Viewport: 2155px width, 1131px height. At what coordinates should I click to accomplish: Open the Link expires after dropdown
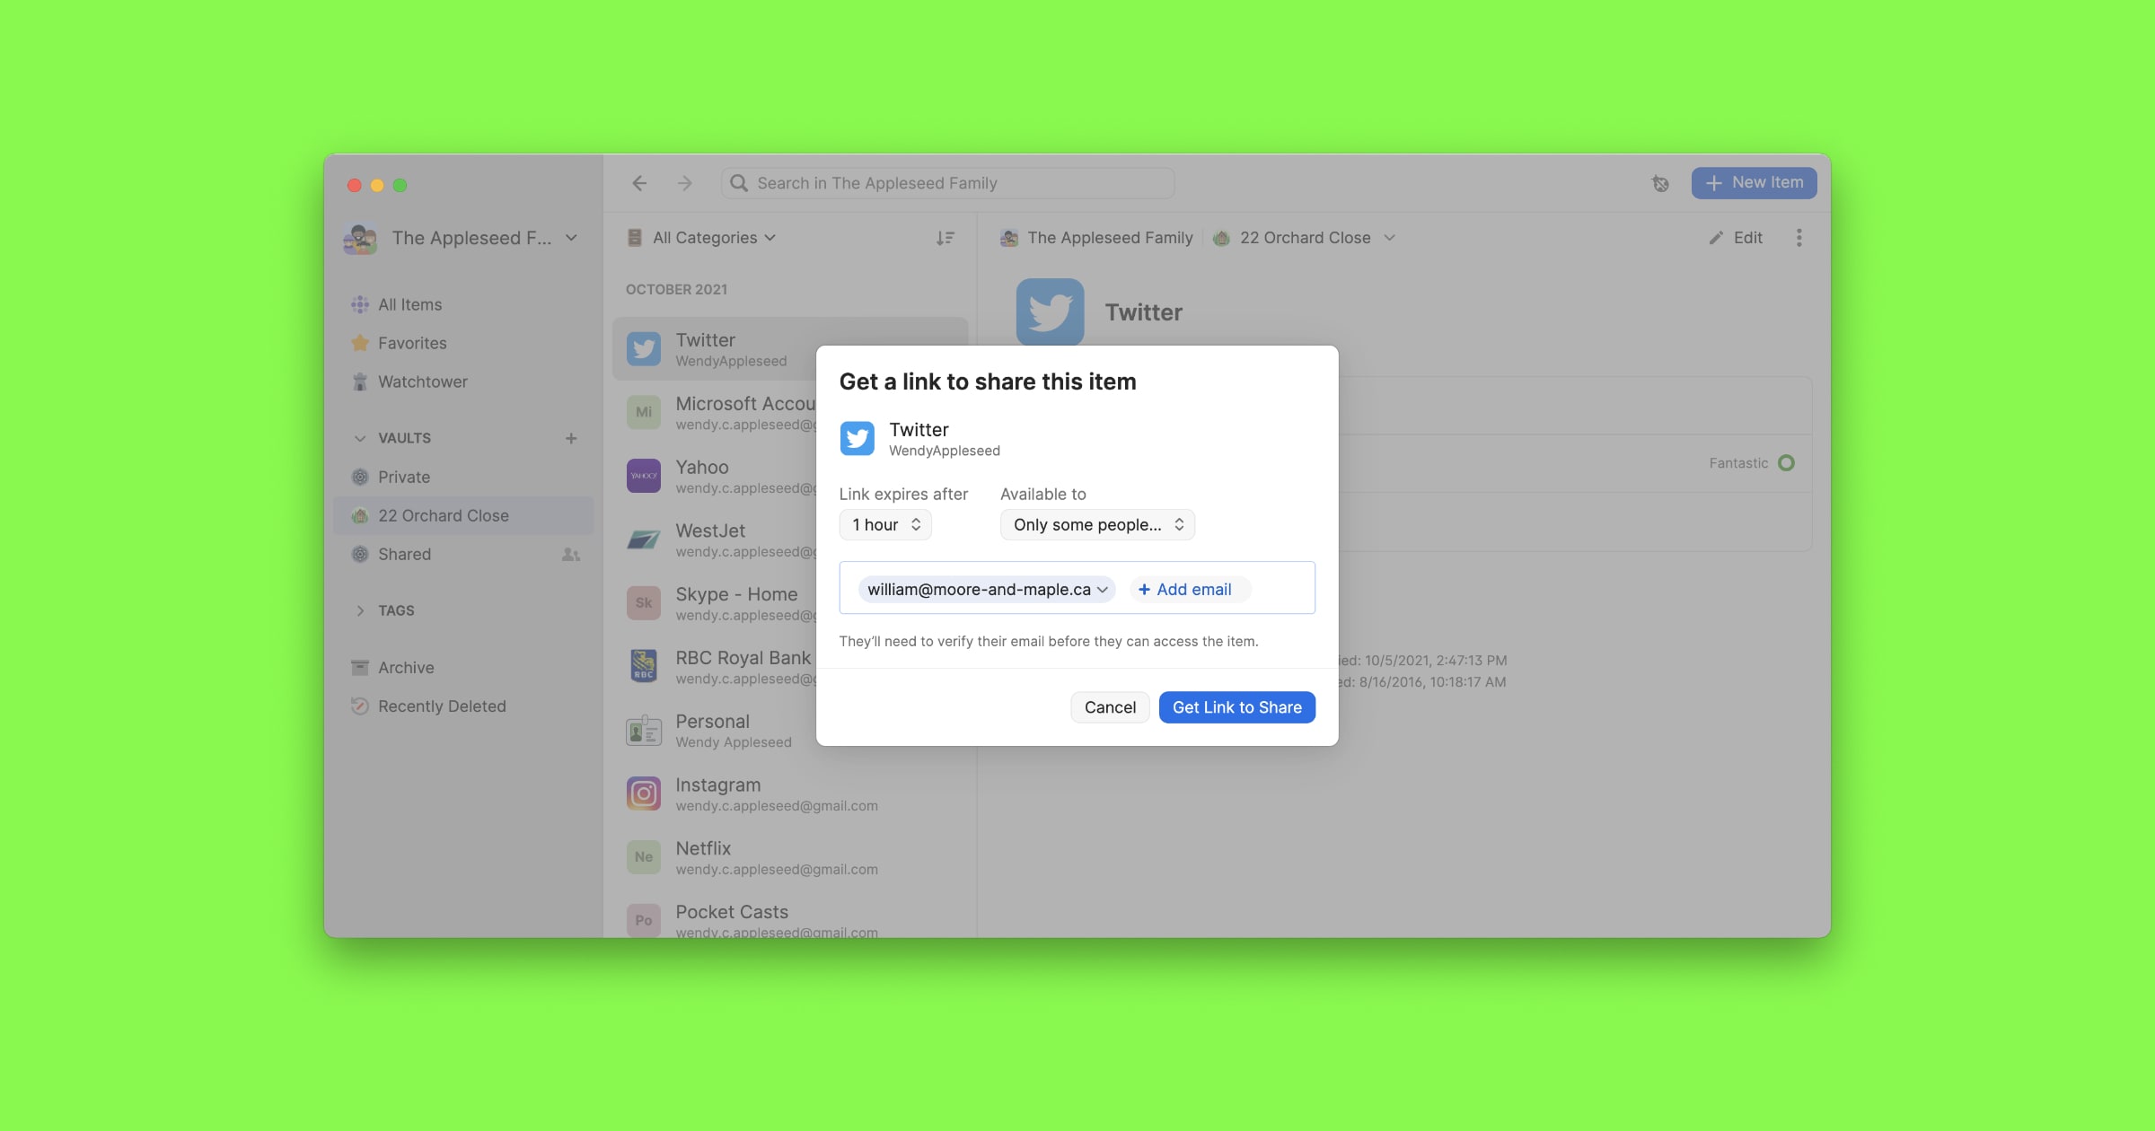pyautogui.click(x=885, y=525)
